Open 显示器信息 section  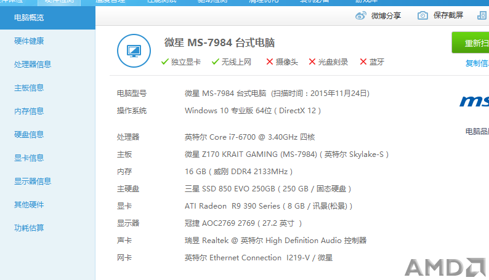pyautogui.click(x=33, y=182)
